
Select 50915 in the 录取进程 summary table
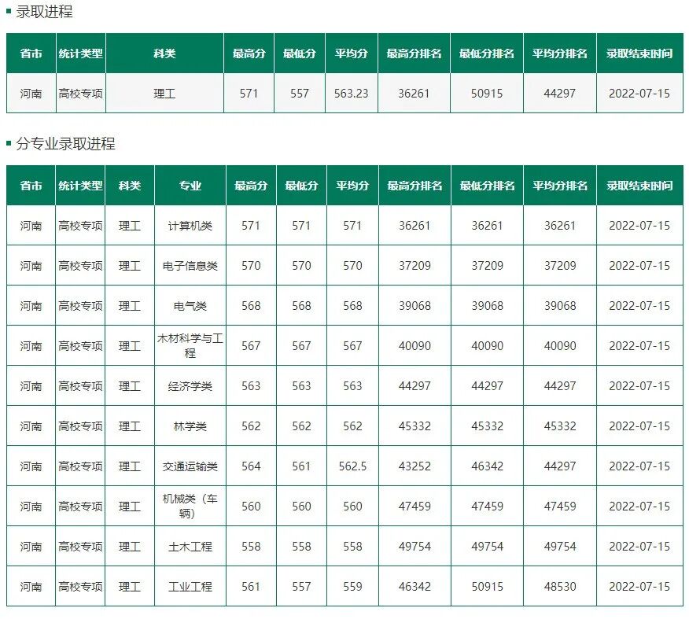click(486, 93)
